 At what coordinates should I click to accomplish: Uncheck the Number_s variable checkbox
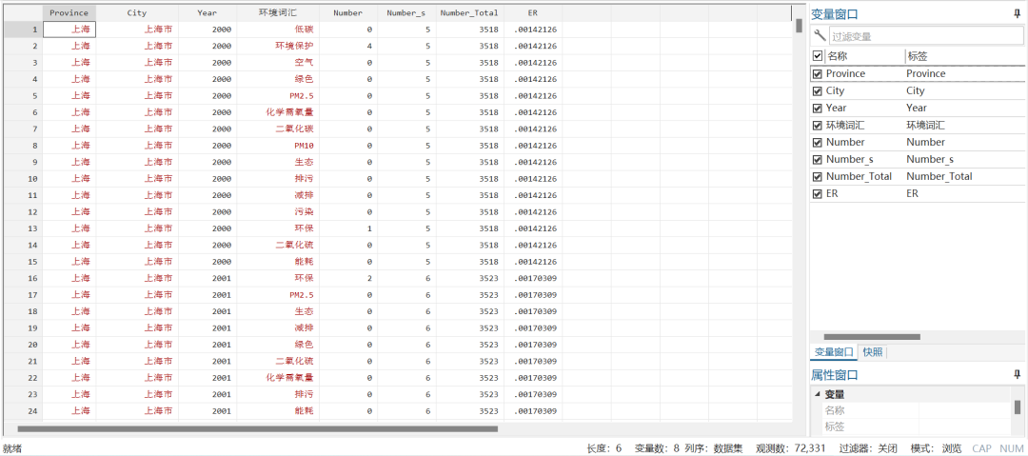coord(817,159)
